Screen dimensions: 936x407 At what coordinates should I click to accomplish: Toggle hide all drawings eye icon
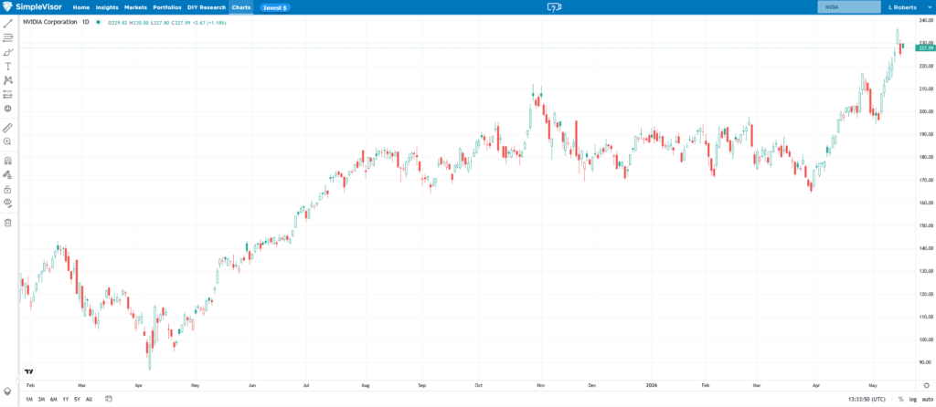click(x=7, y=203)
